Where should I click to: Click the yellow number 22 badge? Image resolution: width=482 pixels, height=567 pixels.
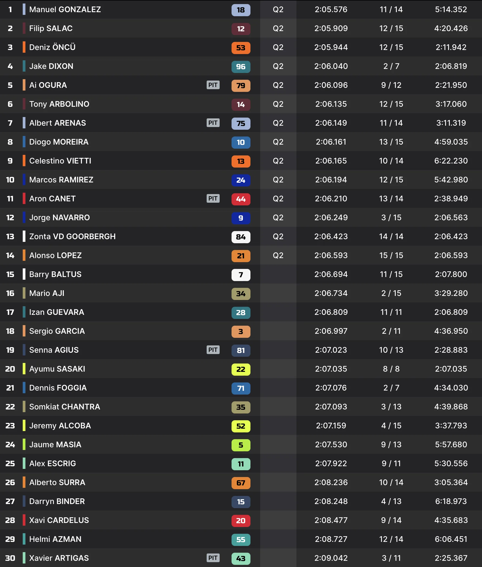tap(241, 369)
